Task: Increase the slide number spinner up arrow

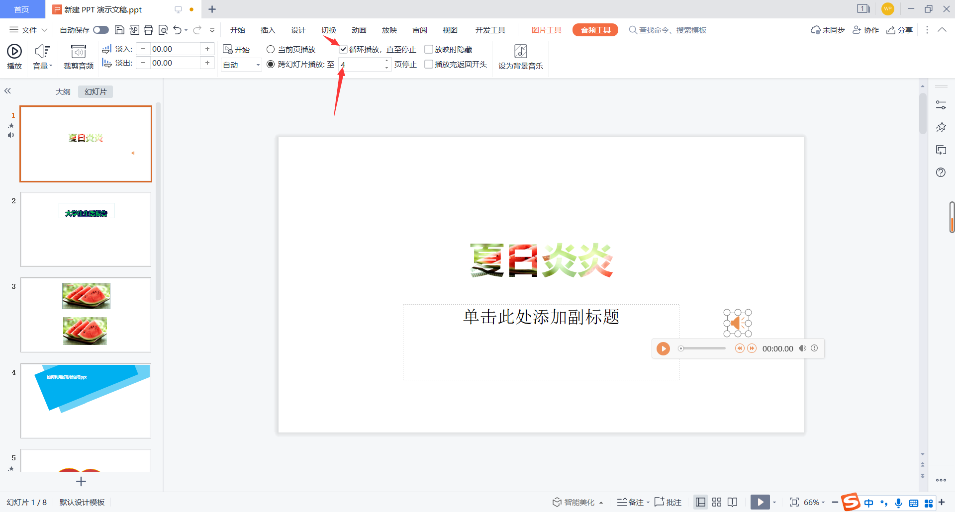Action: (x=386, y=61)
